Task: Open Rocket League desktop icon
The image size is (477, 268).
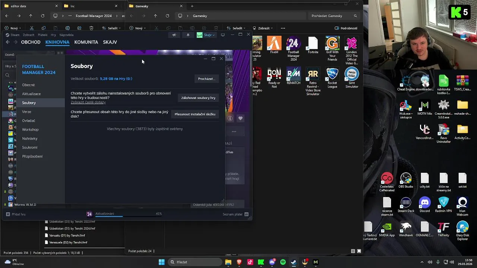Action: (332, 78)
